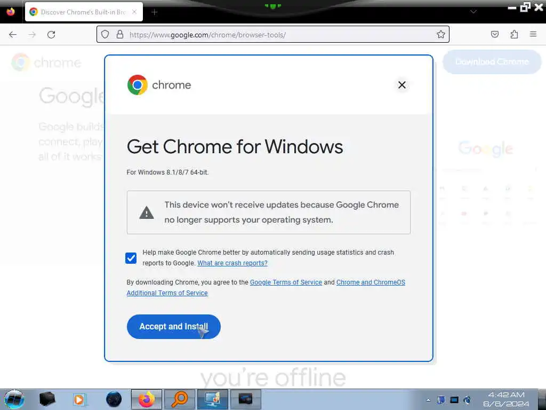The width and height of the screenshot is (546, 410).
Task: Open a new tab with plus button
Action: click(155, 12)
